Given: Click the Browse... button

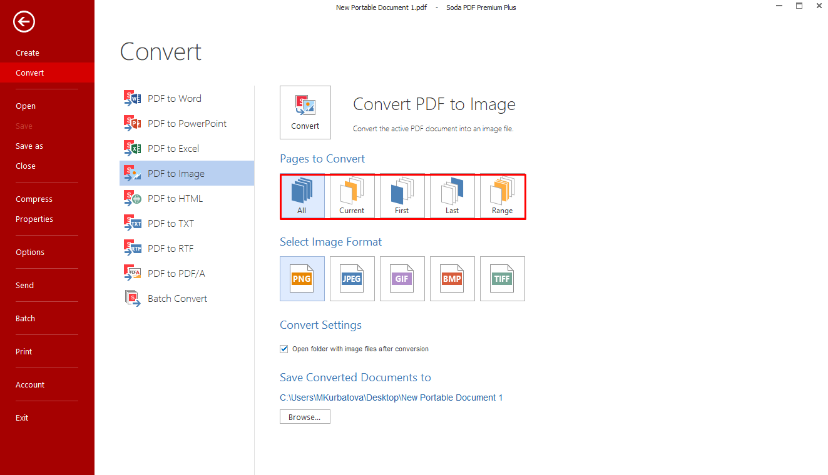Looking at the screenshot, I should [305, 417].
